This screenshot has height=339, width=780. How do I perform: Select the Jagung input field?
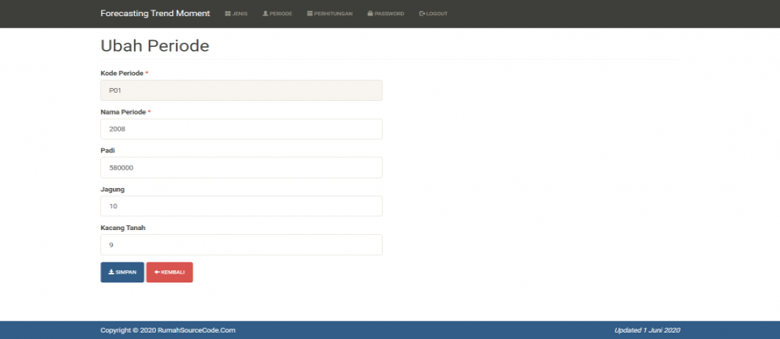pyautogui.click(x=241, y=207)
